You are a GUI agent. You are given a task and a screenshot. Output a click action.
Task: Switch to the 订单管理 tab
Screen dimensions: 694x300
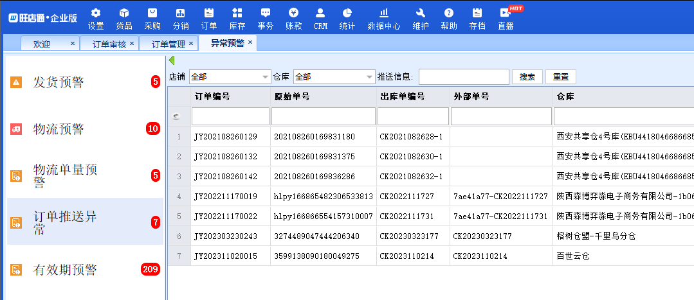(x=168, y=44)
